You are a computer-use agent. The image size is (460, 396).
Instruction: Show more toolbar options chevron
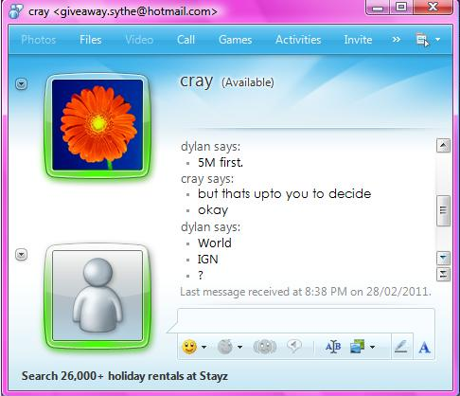click(x=397, y=40)
